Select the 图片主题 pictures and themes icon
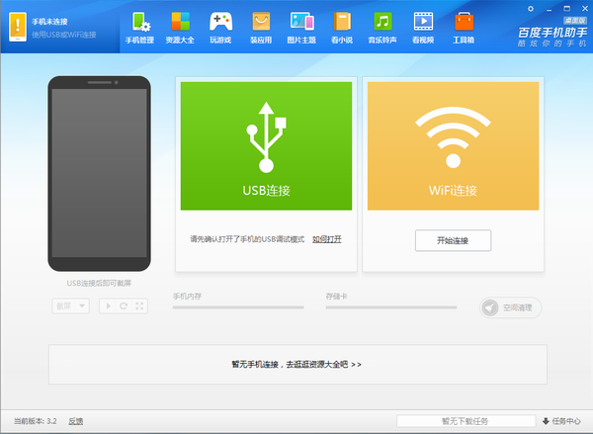The height and width of the screenshot is (434, 593). pyautogui.click(x=301, y=21)
